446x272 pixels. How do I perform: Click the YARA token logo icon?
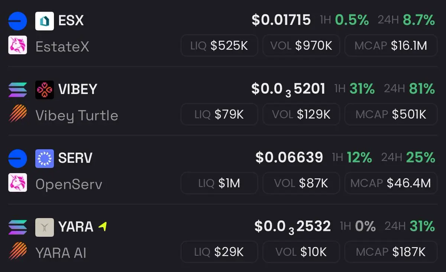pyautogui.click(x=45, y=227)
